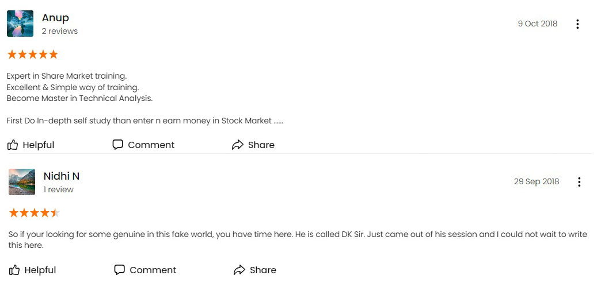Click the Comment label on Nidhi N's review
Image resolution: width=601 pixels, height=287 pixels.
coord(153,270)
